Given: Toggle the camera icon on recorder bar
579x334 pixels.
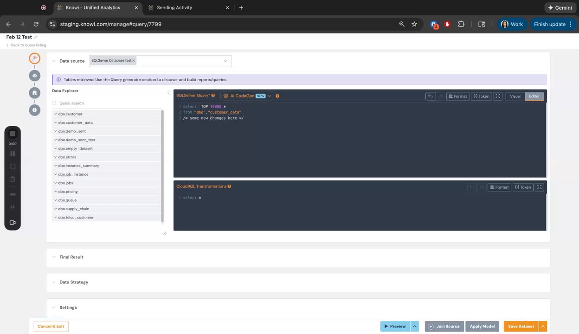Looking at the screenshot, I should coord(13,222).
